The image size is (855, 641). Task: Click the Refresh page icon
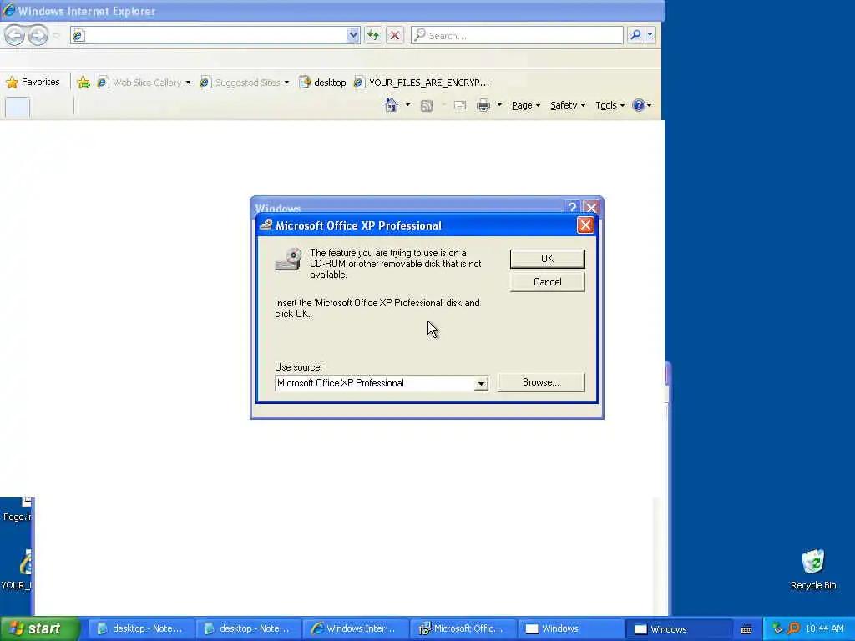(373, 35)
